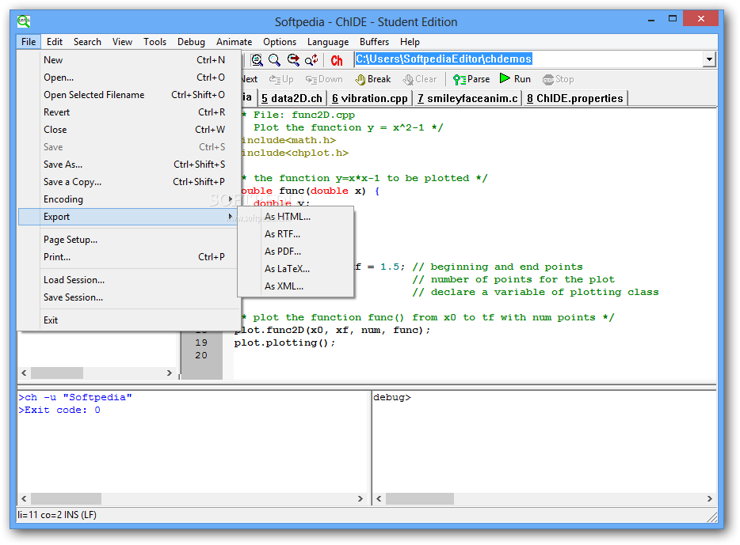Click the status bar line/column text
Viewport: 740px width, 545px height.
(x=57, y=515)
